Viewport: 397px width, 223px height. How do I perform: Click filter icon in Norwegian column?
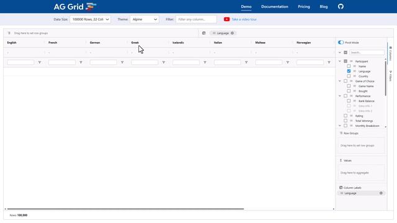[329, 62]
